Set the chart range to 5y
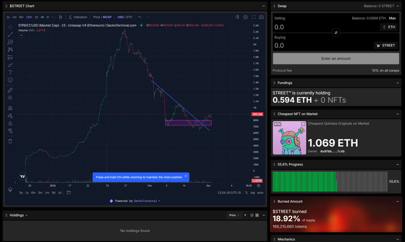 coord(21,193)
